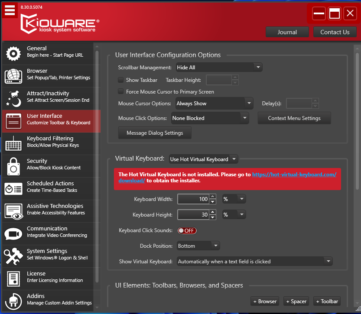Click the Journal button
This screenshot has height=314, width=361.
(x=287, y=32)
